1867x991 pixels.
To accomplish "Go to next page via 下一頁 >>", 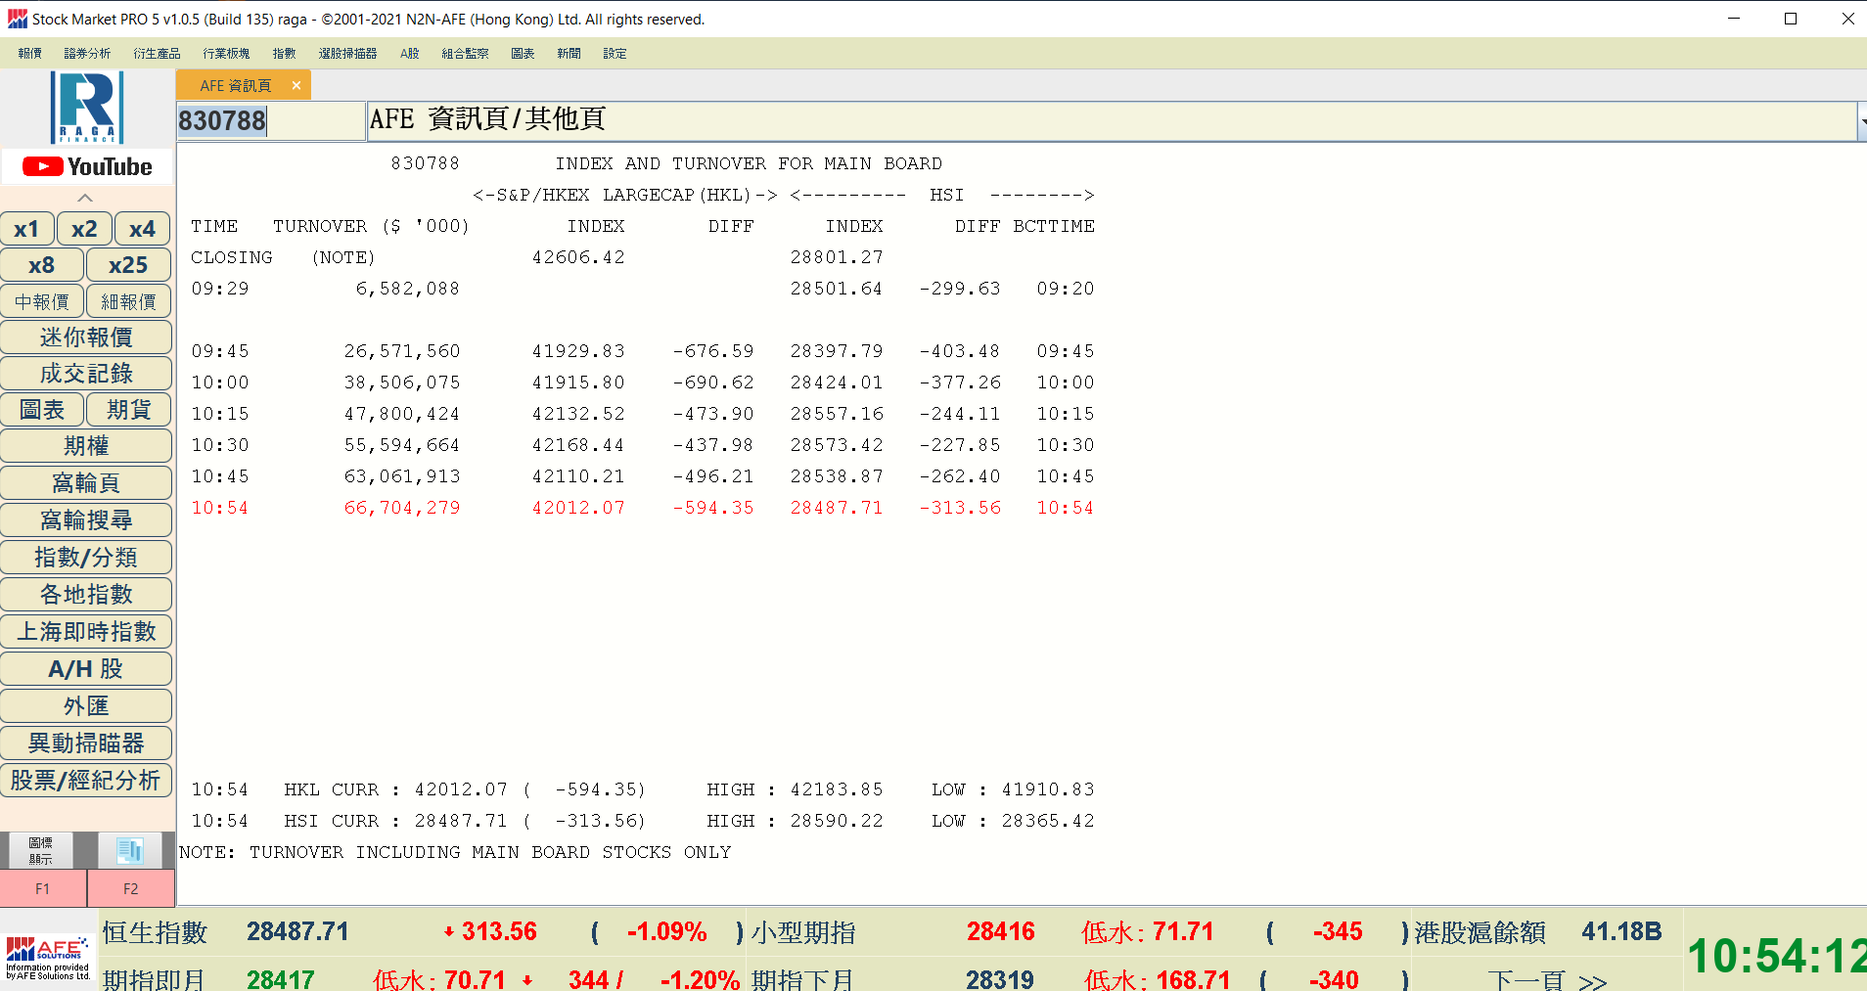I will click(1546, 978).
